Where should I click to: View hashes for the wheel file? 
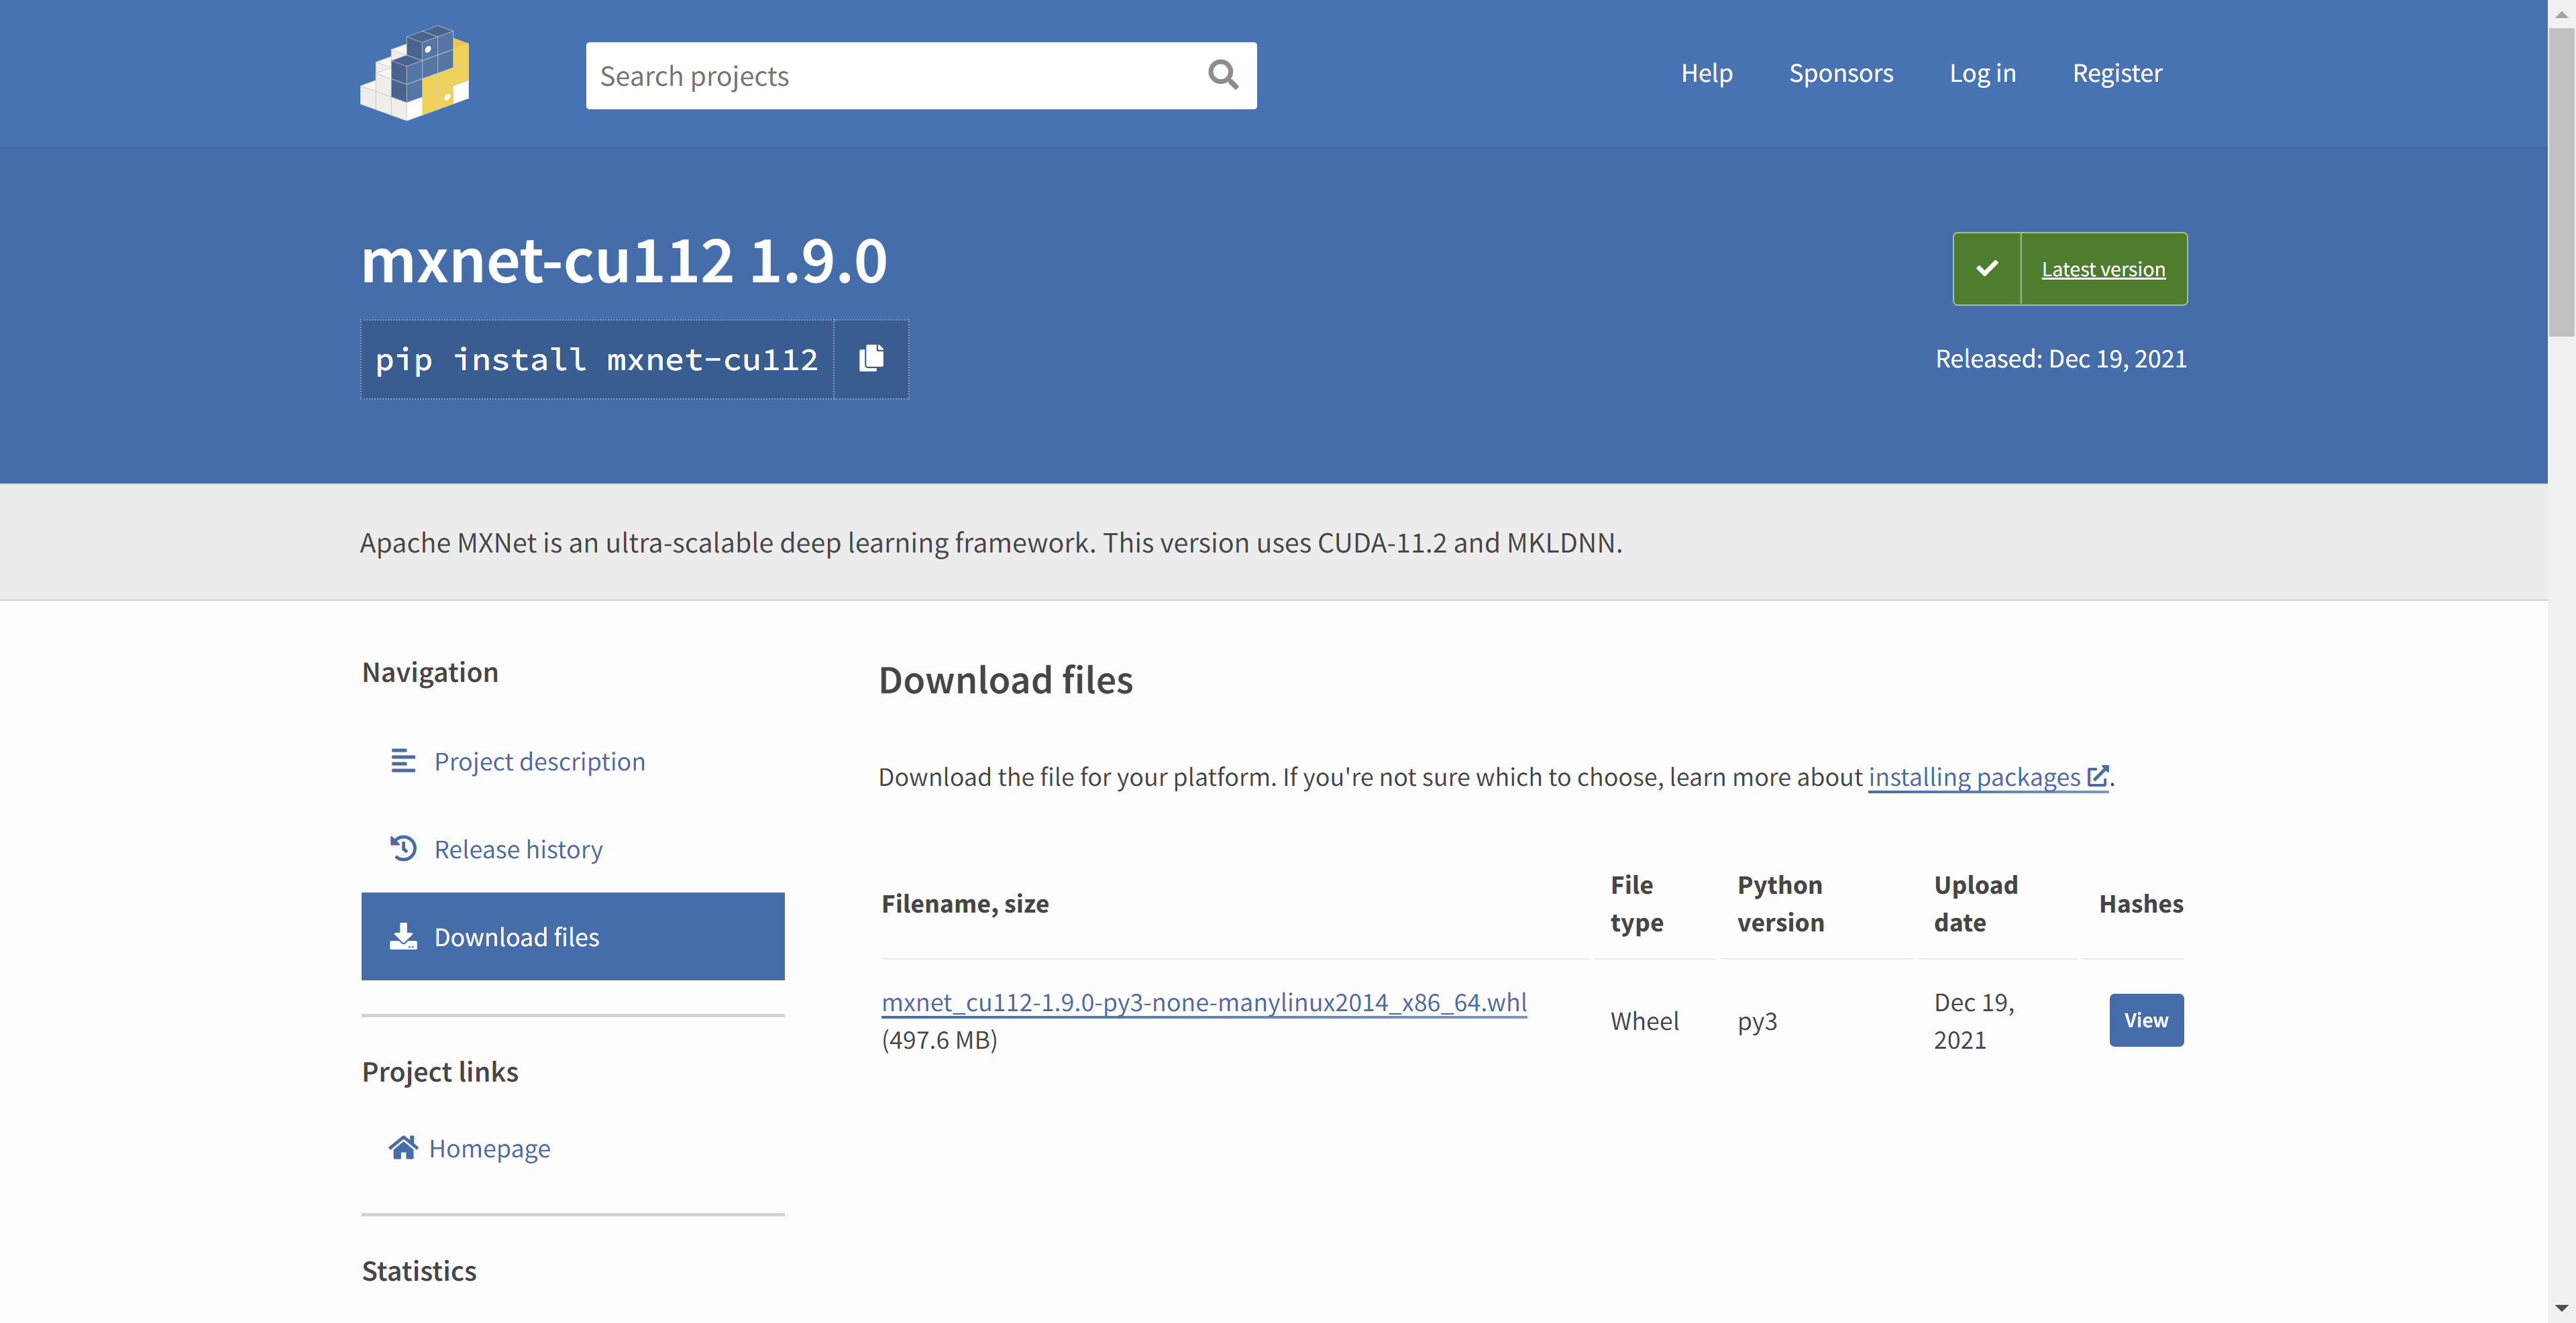pyautogui.click(x=2146, y=1020)
